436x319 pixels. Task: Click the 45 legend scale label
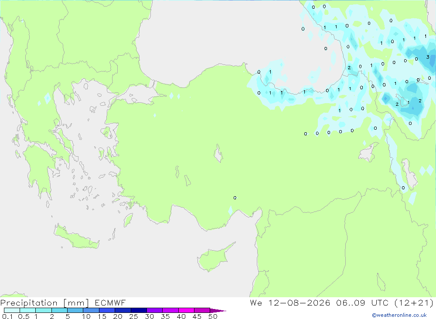click(x=197, y=316)
